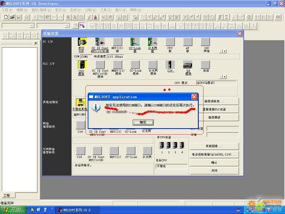
Task: Select C24 icon in 不同网络 通信路径 row
Action: pos(80,151)
